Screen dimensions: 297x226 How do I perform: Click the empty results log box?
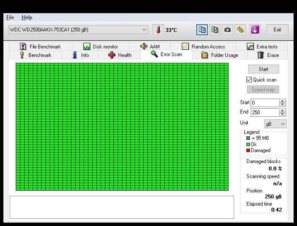coord(122,207)
